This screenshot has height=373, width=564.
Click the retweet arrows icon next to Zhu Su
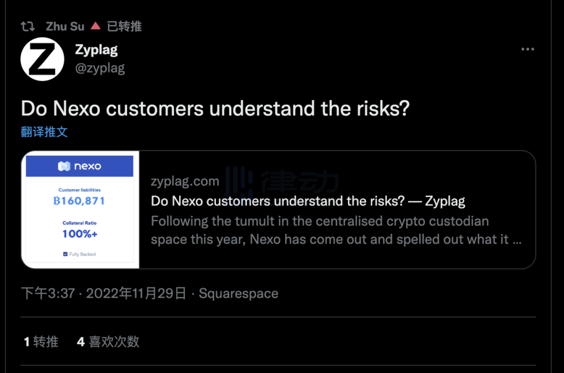27,26
